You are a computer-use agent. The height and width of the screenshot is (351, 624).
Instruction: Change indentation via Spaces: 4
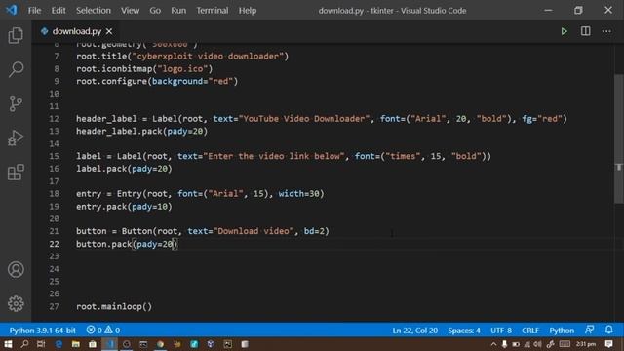(x=464, y=331)
